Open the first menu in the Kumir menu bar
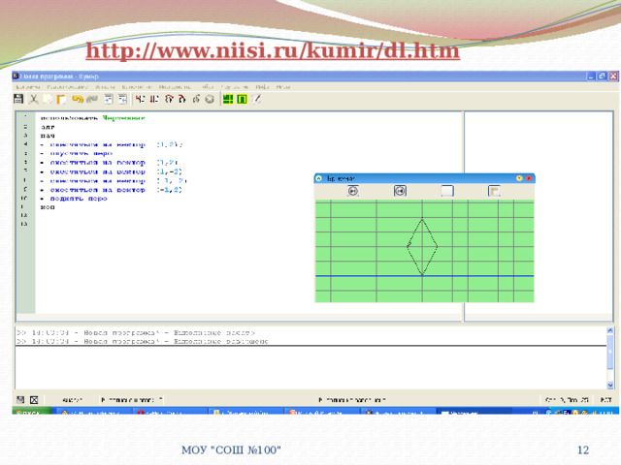Viewport: 621px width, 465px height. [x=28, y=86]
